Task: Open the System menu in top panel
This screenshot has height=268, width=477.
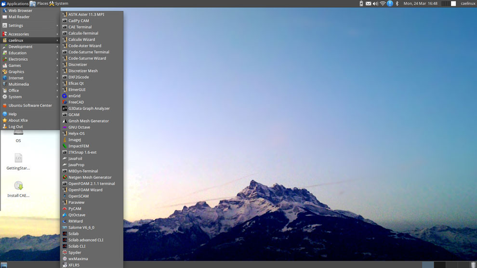Action: (x=59, y=4)
